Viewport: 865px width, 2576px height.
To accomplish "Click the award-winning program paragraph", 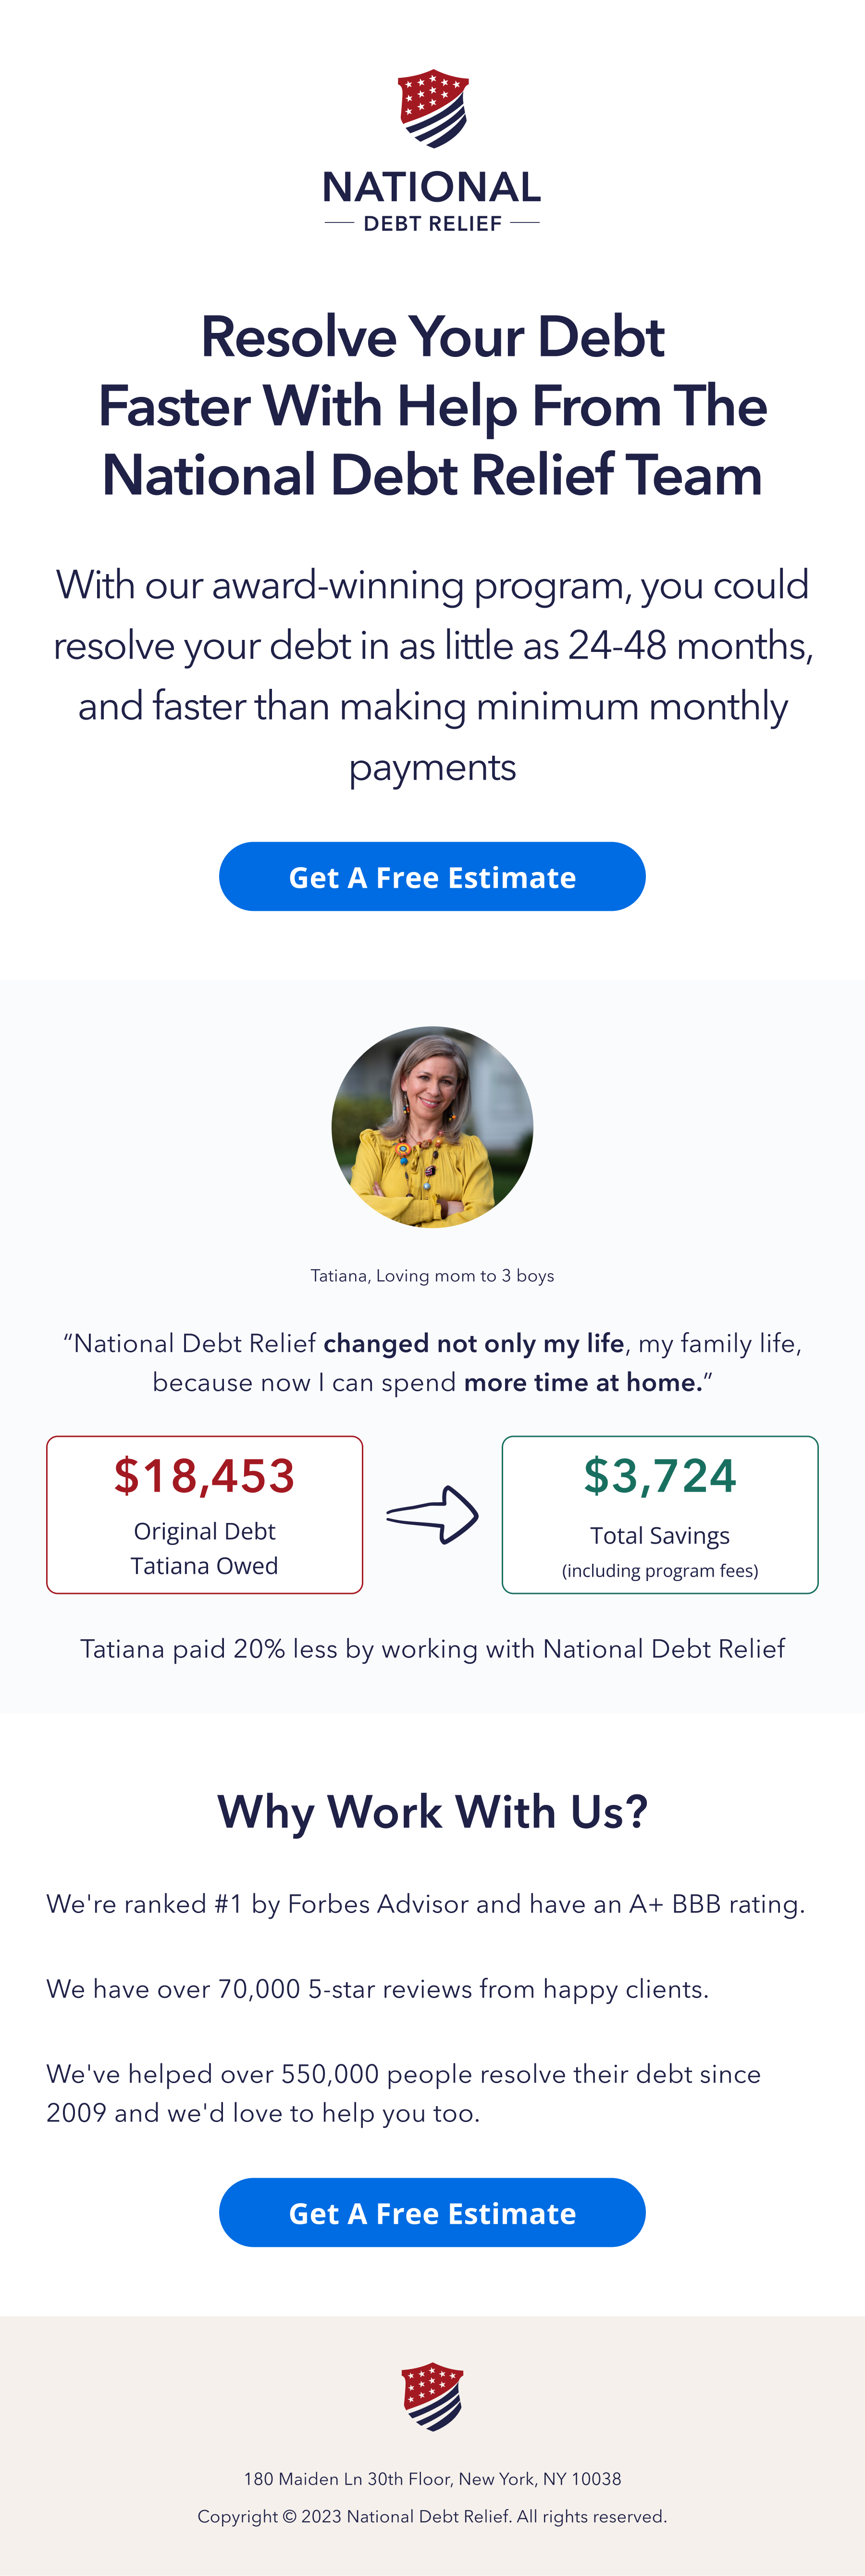I will (x=432, y=676).
